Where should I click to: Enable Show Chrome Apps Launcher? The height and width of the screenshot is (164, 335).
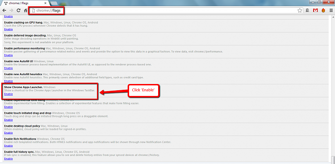pos(8,94)
